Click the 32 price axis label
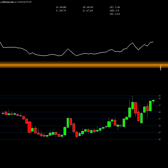Viewport: 168px width, 168px height. click(160, 126)
